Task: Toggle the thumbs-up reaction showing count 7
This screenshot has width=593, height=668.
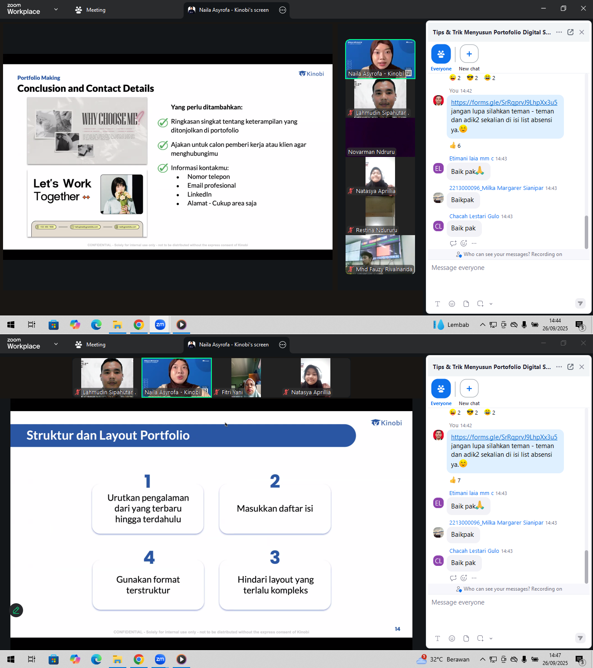Action: click(455, 480)
